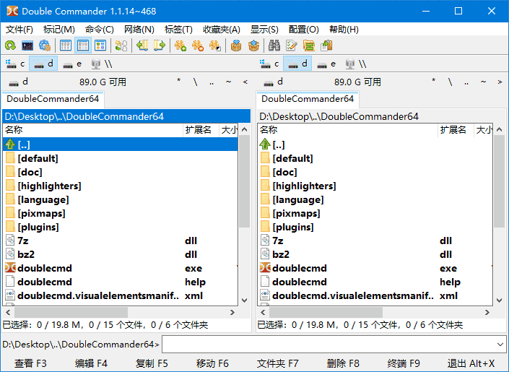Click the Refresh toolbar icon
Viewport: 509px width, 372px height.
10,46
